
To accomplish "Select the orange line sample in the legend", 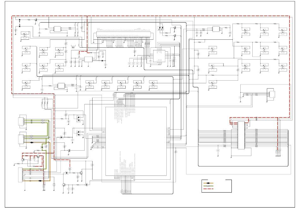I will coord(208,183).
